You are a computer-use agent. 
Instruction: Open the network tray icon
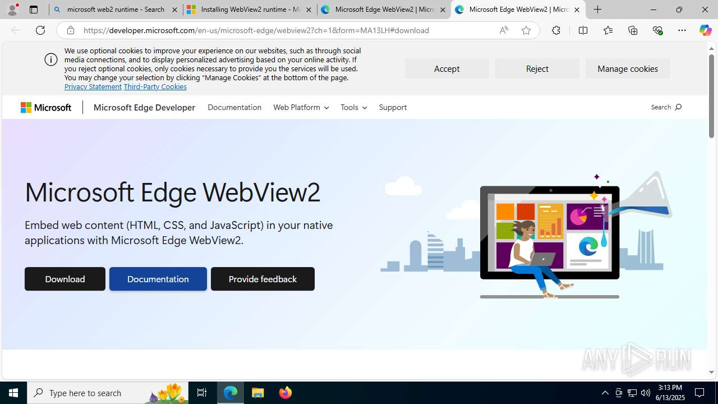click(x=632, y=393)
